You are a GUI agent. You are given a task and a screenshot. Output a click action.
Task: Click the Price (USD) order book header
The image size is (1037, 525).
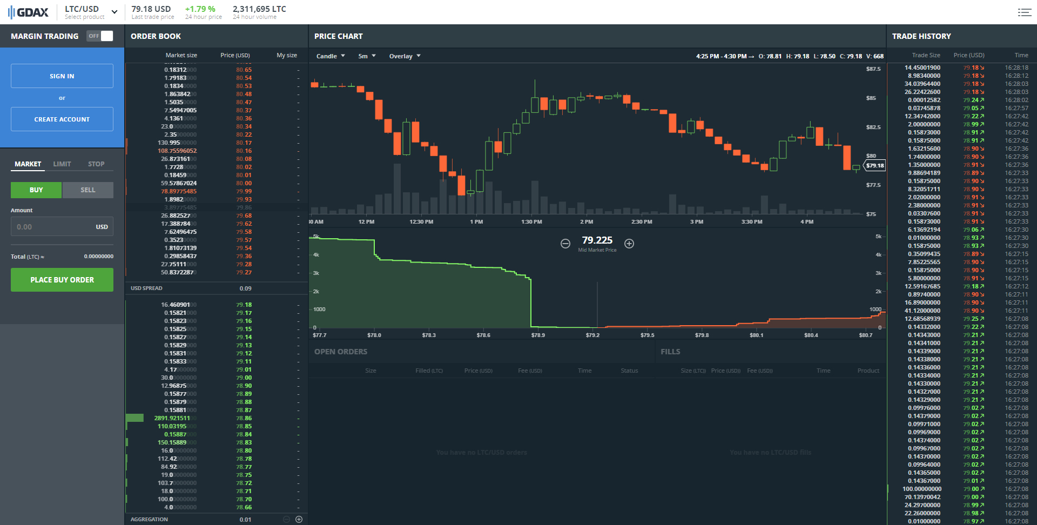coord(235,55)
